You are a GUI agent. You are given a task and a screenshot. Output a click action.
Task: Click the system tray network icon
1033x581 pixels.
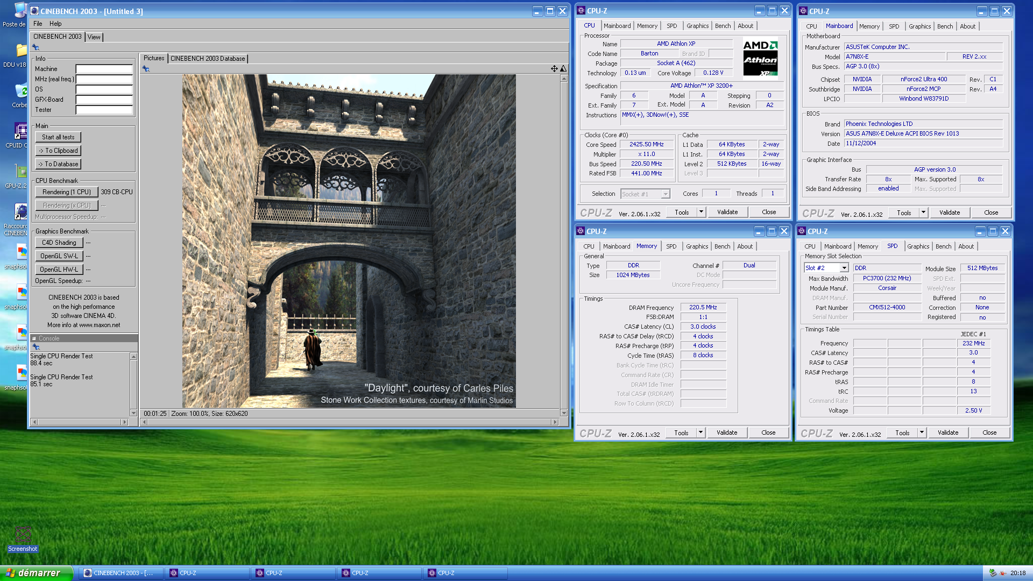tap(993, 573)
